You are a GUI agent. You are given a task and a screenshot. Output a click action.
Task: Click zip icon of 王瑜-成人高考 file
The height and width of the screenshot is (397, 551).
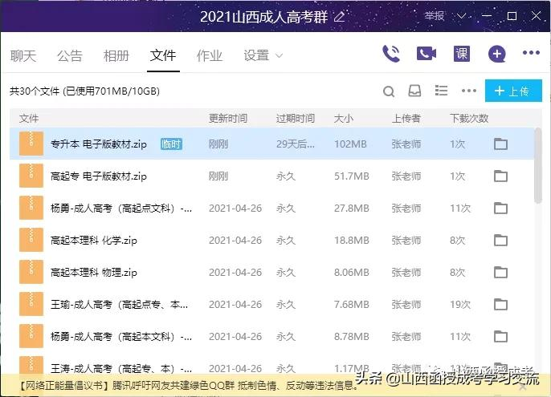tap(31, 304)
